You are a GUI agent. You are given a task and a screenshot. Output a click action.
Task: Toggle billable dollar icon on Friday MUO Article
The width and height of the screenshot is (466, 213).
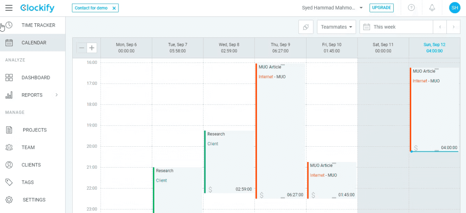[x=313, y=195]
